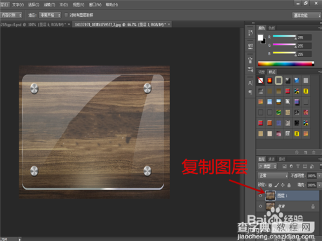Click the lock image pixels brush icon
322x241 pixels.
[277, 185]
